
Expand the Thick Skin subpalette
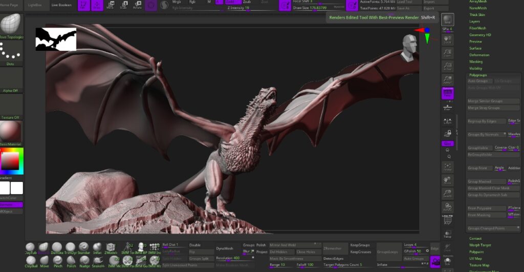point(477,15)
